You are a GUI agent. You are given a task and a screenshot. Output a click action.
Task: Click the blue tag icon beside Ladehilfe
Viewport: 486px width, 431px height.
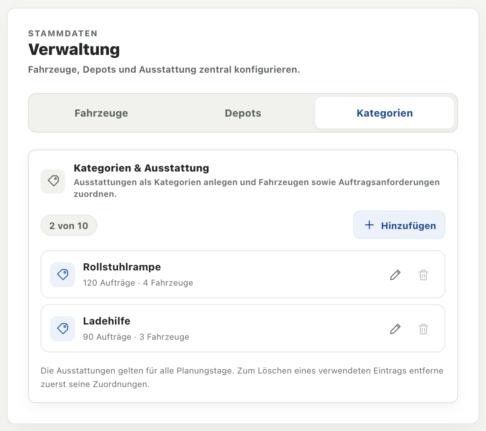(x=63, y=328)
